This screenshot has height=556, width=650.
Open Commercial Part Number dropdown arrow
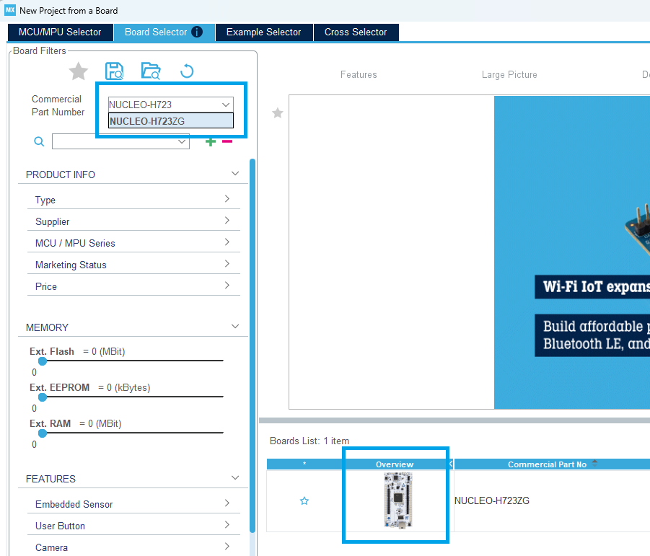(x=226, y=105)
